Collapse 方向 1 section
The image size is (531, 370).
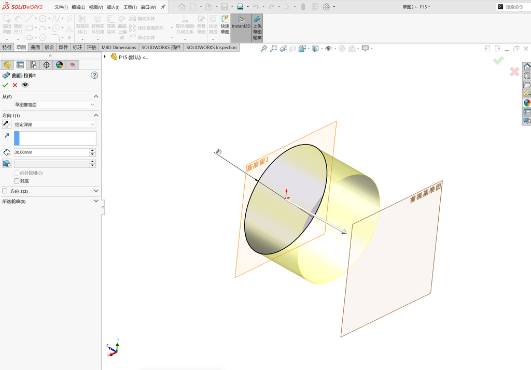coord(96,116)
